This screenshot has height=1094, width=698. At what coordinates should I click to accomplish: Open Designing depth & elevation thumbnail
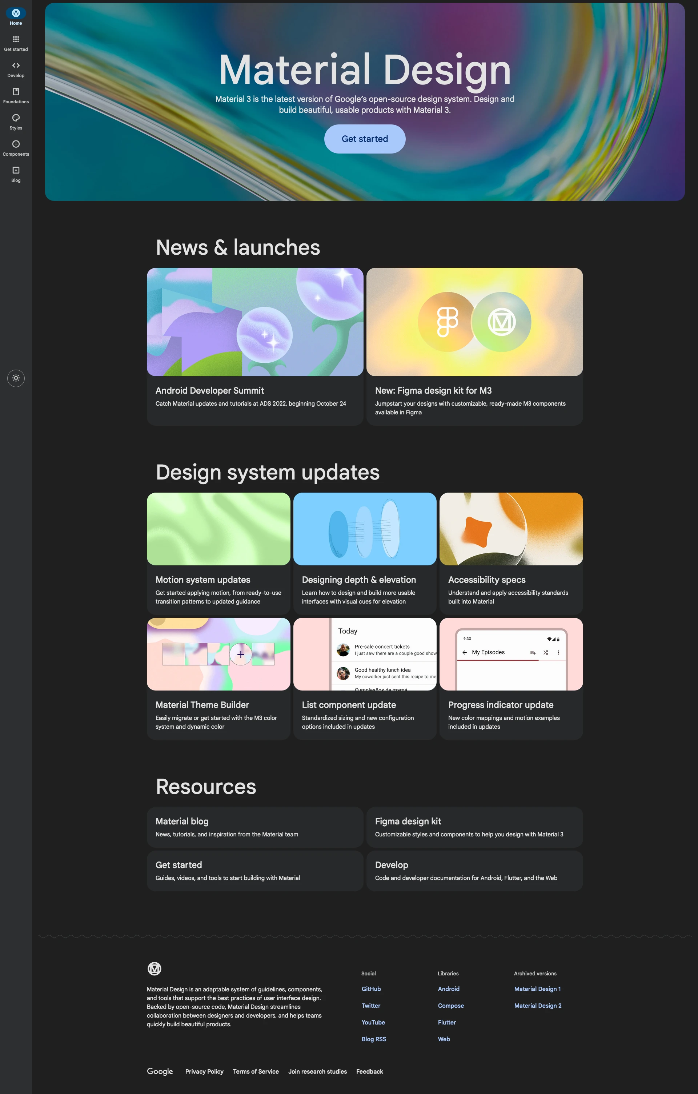point(364,529)
